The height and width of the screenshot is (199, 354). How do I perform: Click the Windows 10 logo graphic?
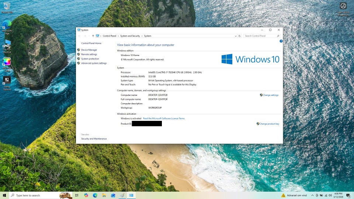click(250, 59)
